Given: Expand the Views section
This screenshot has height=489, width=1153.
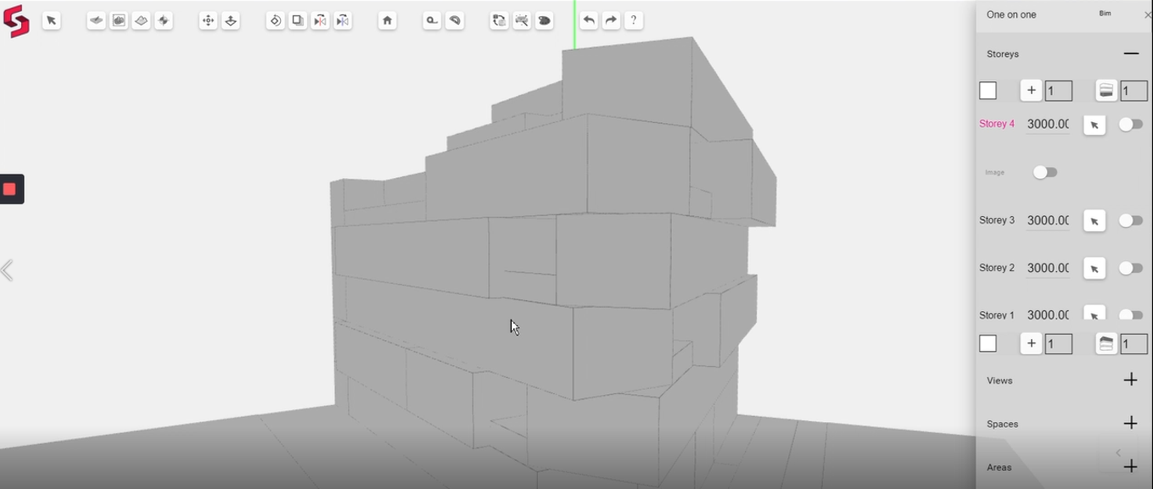Looking at the screenshot, I should tap(1130, 381).
